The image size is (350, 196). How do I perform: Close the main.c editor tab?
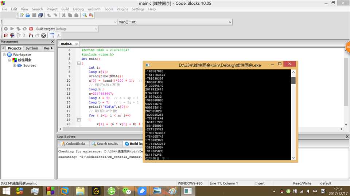pyautogui.click(x=76, y=44)
